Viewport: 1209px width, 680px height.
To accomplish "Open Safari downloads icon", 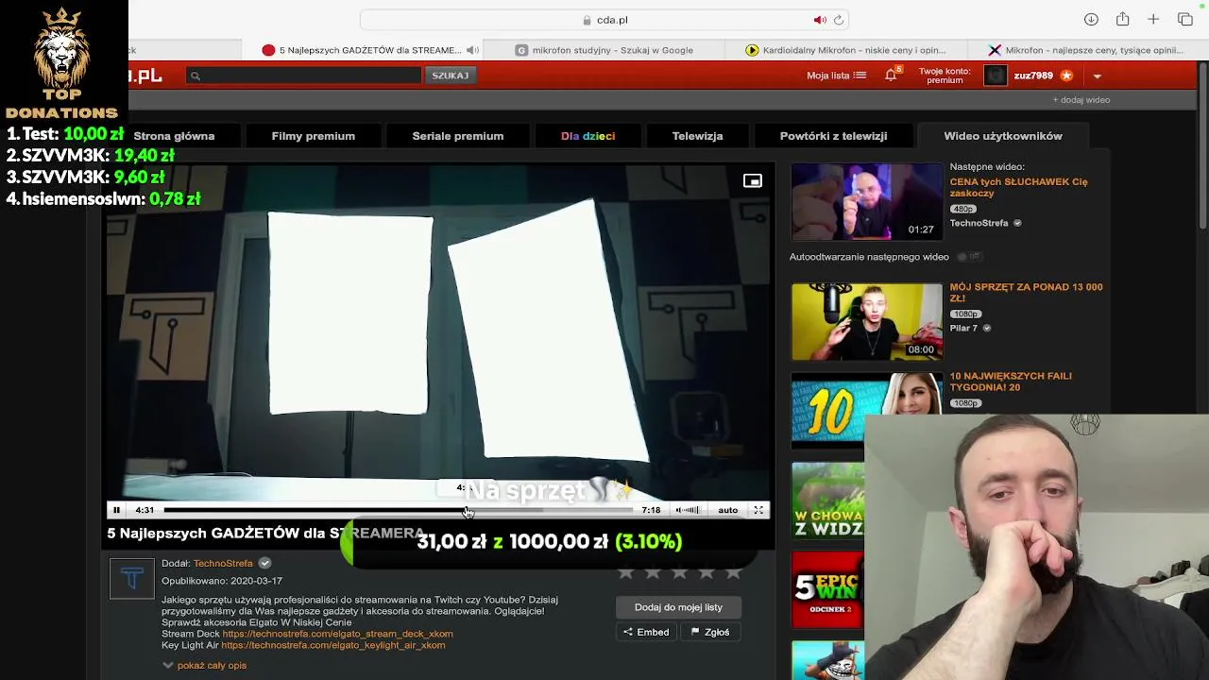I will [1091, 20].
